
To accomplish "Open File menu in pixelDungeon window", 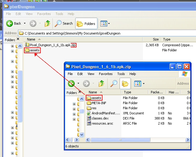I will [8, 14].
